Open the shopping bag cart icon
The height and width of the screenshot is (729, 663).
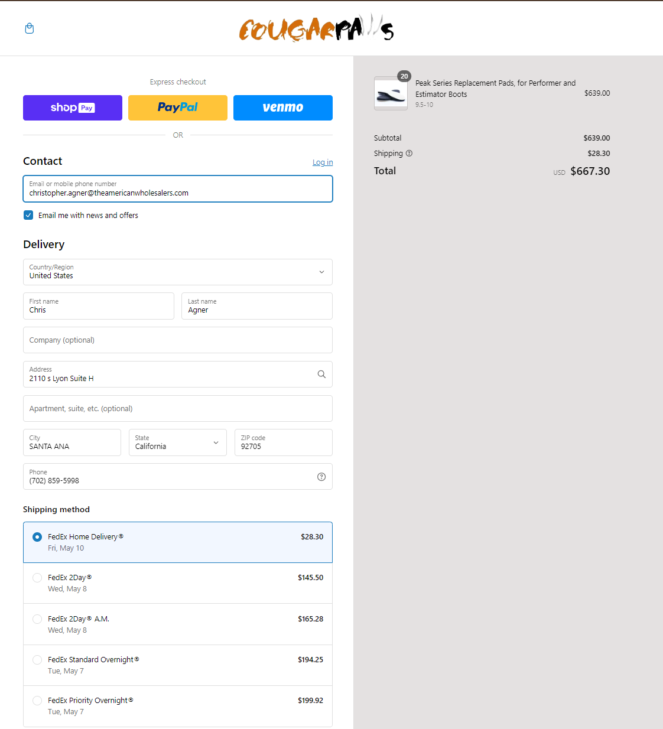coord(30,28)
